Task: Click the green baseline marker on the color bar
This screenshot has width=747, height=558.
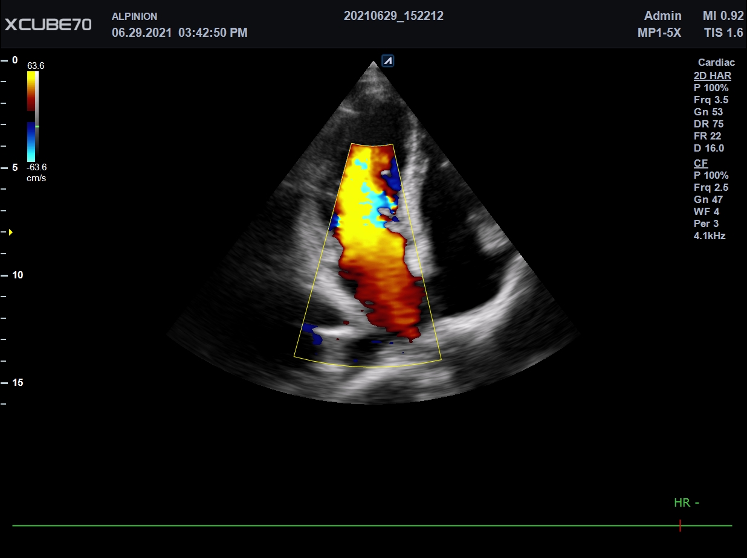Action: (x=37, y=126)
